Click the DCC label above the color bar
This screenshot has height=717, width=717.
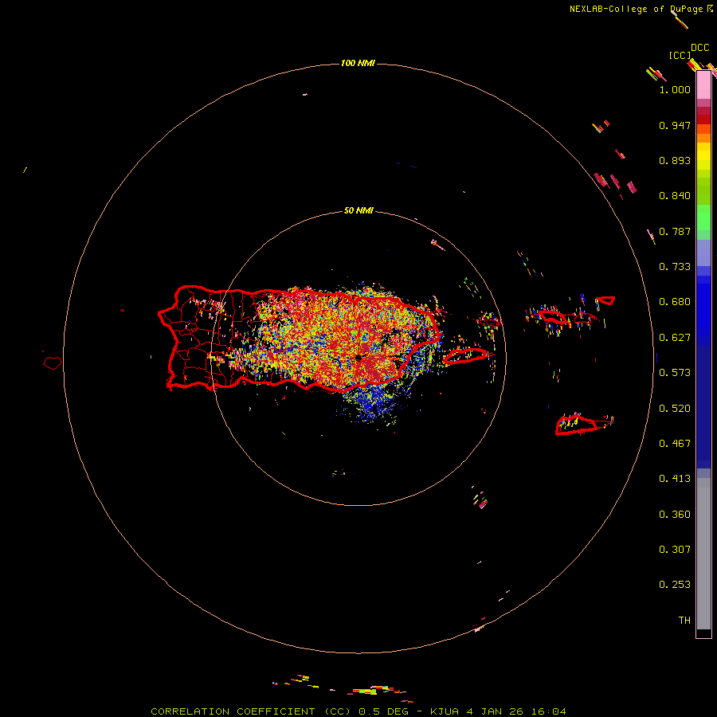pyautogui.click(x=700, y=48)
